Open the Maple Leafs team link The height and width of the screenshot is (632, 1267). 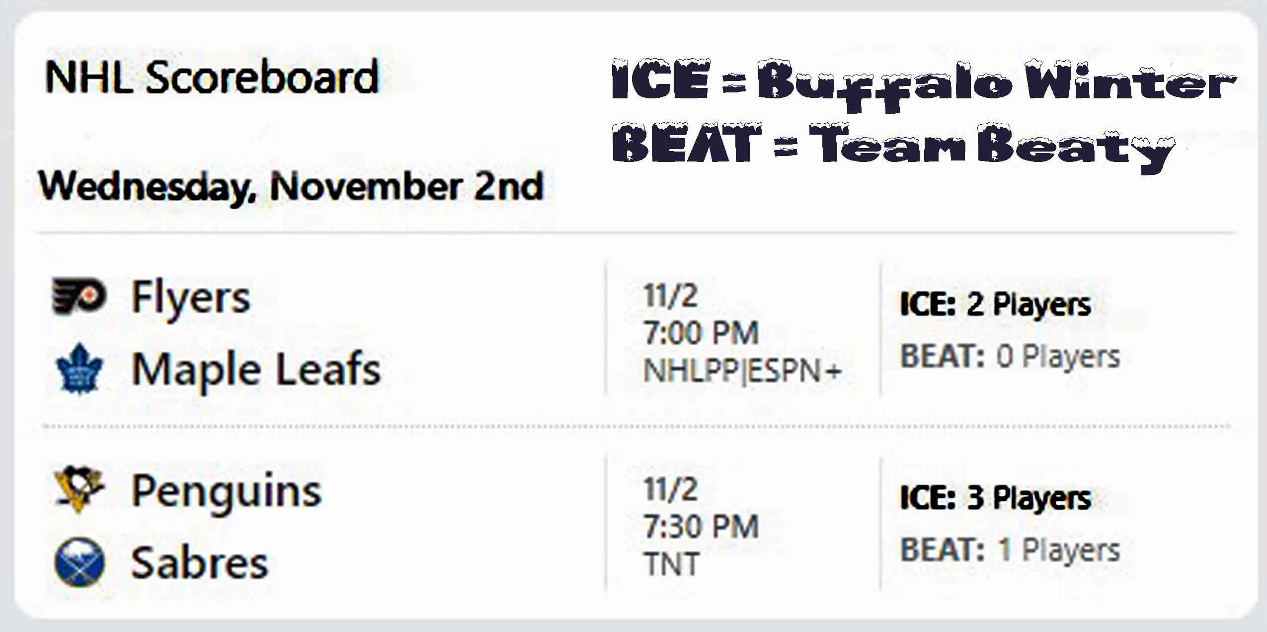click(256, 369)
